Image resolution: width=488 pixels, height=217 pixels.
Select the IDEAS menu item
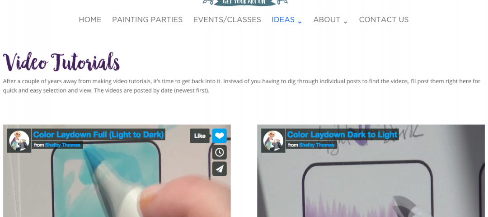(x=283, y=19)
